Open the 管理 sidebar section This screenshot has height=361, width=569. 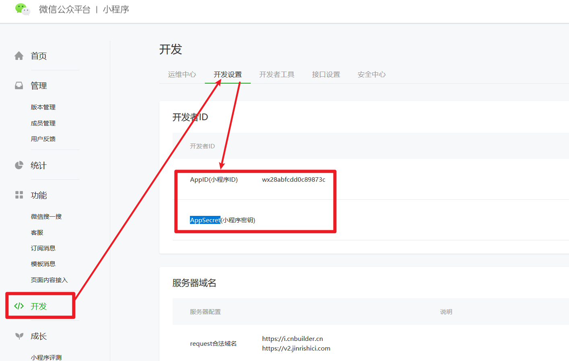[x=39, y=86]
